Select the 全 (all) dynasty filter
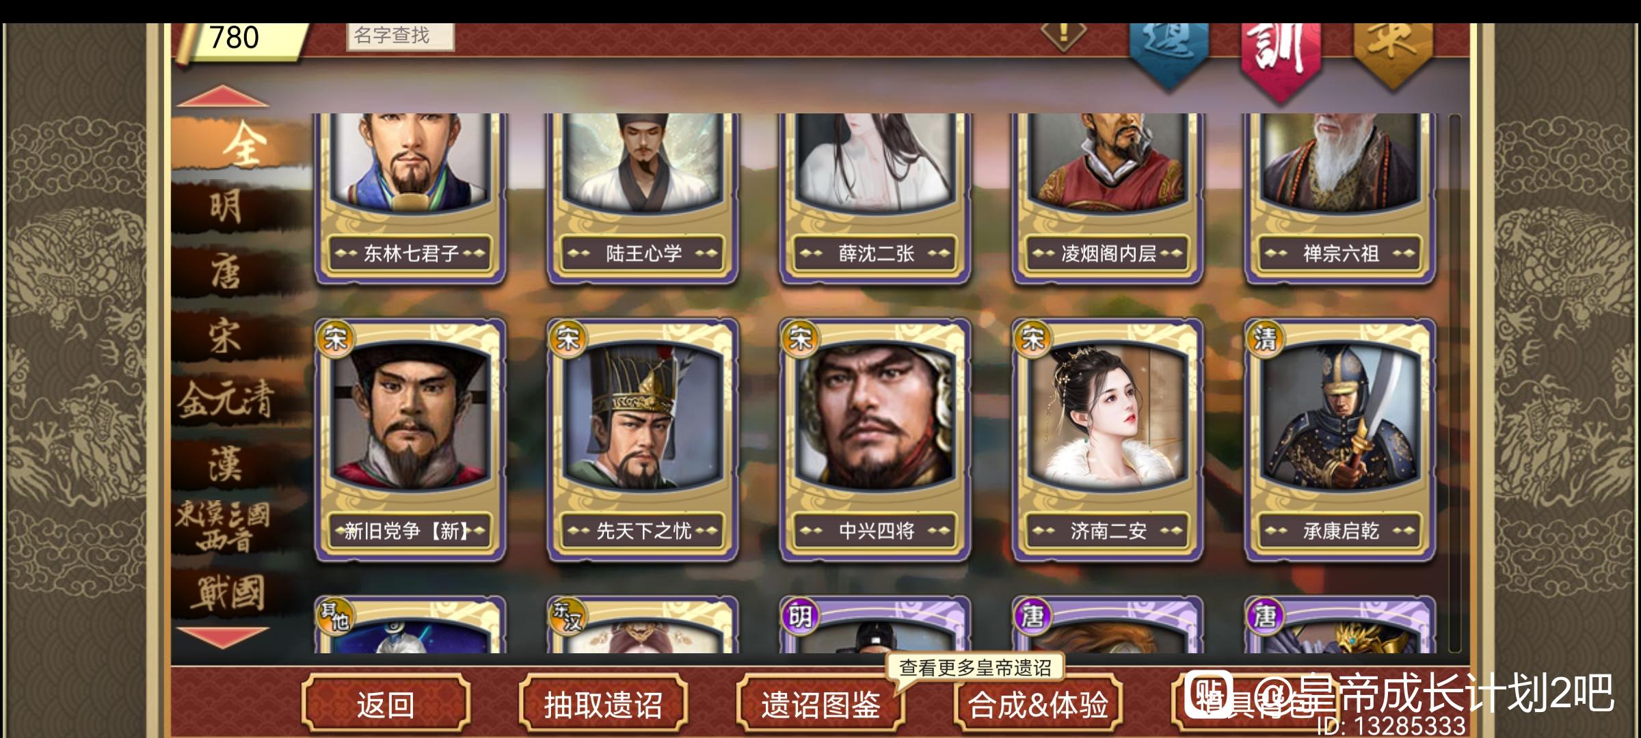This screenshot has width=1641, height=738. pos(239,145)
